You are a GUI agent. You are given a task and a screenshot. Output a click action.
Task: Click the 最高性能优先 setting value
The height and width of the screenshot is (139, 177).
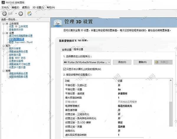coord(125,106)
